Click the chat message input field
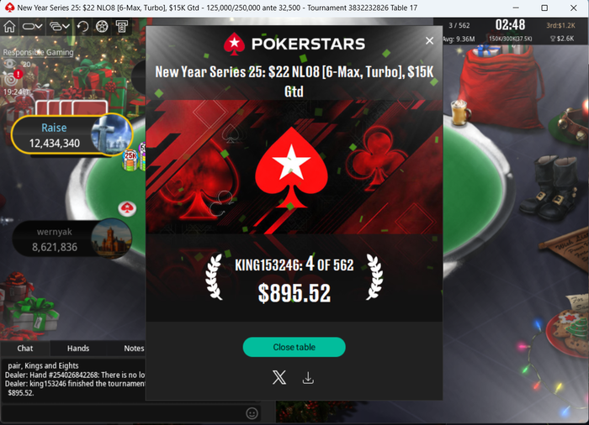 pyautogui.click(x=124, y=413)
